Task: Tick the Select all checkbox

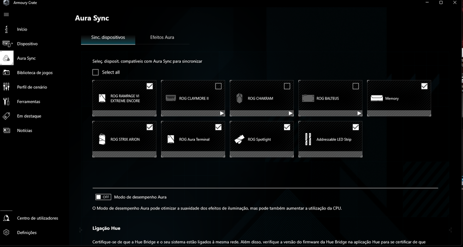Action: (x=95, y=72)
